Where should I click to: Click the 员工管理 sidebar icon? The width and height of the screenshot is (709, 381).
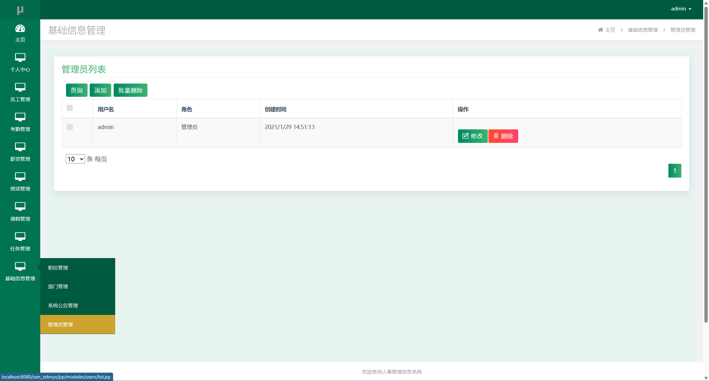point(20,87)
